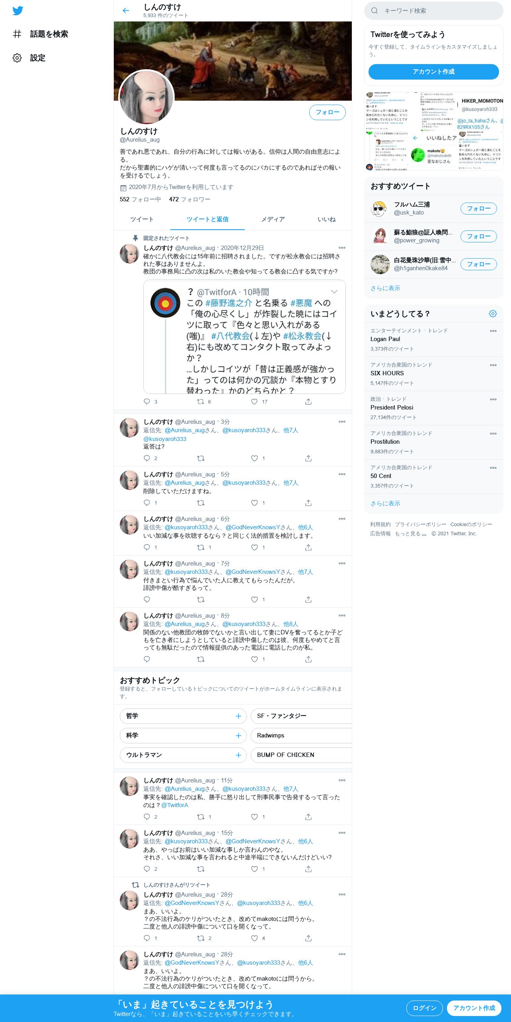The height and width of the screenshot is (1022, 511).
Task: Like the pinned tweet showing 17 likes
Action: point(254,402)
